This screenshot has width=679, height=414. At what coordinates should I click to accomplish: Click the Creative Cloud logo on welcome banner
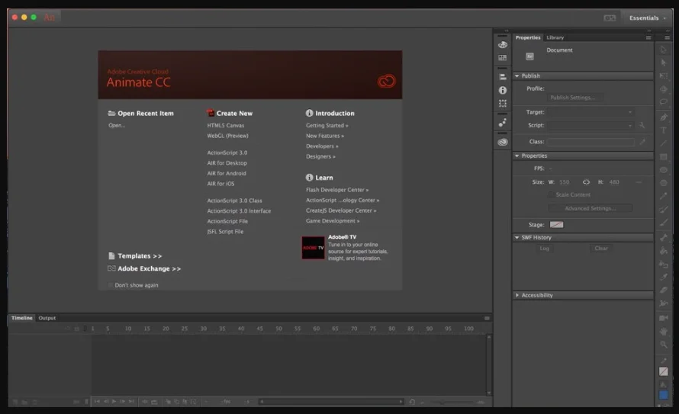[x=386, y=81]
